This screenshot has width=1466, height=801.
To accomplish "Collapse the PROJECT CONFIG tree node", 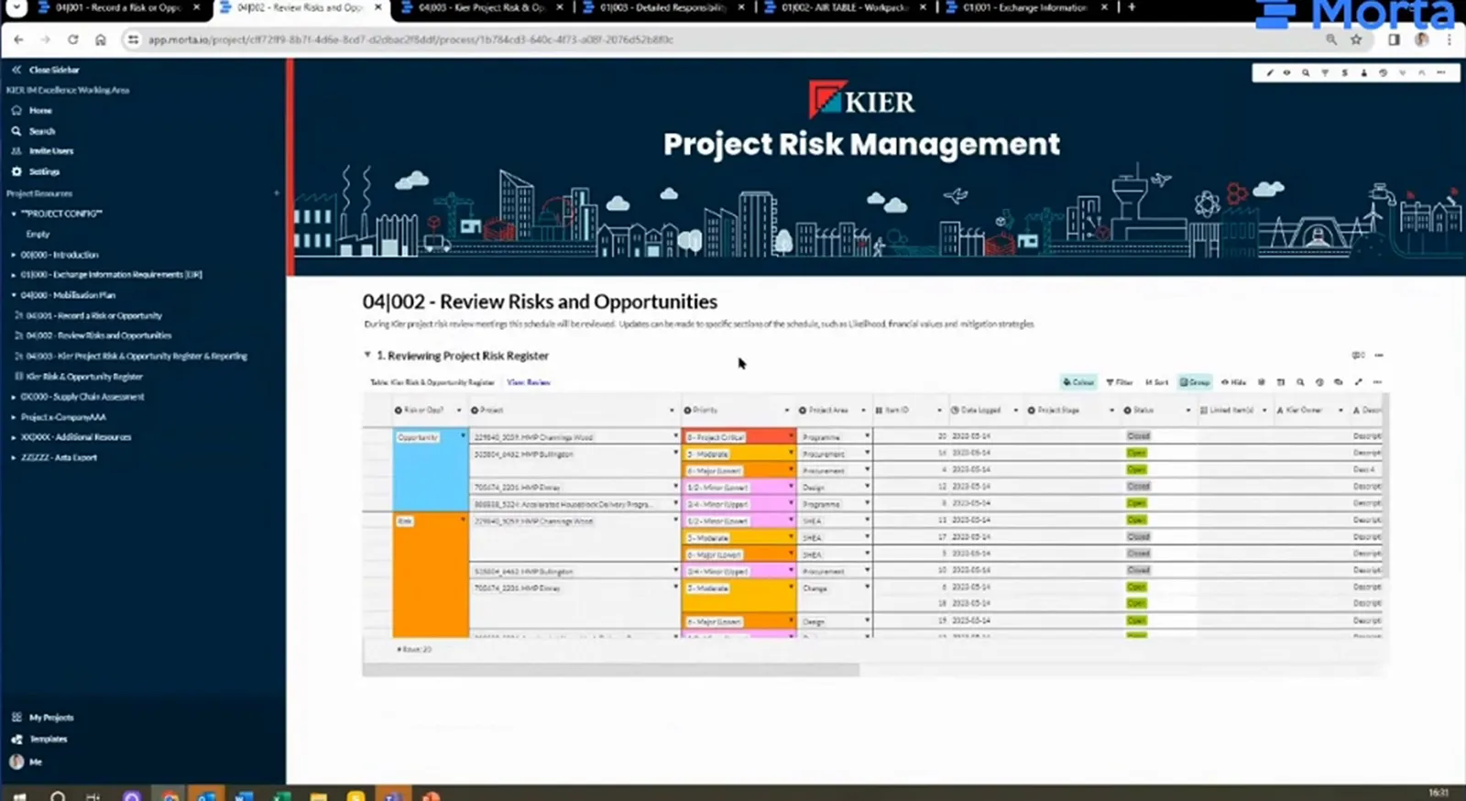I will coord(14,214).
